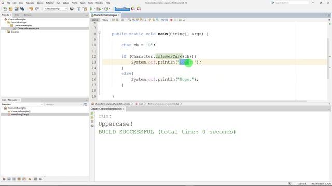Viewport: 332px width, 186px height.
Task: Open the Debug Project dropdown arrow
Action: coord(102,9)
